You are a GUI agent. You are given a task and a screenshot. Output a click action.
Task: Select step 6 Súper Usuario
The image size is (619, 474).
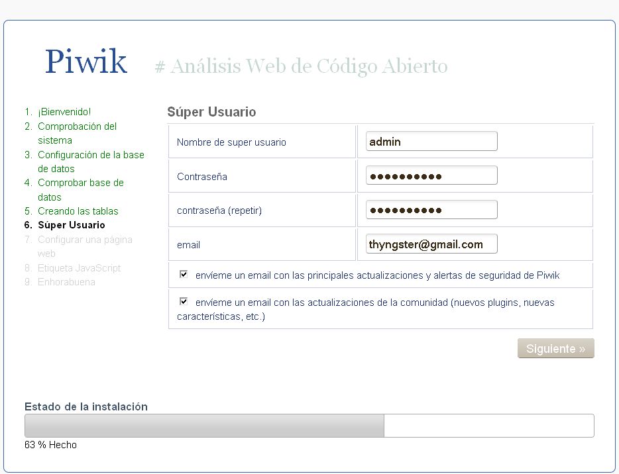click(72, 225)
